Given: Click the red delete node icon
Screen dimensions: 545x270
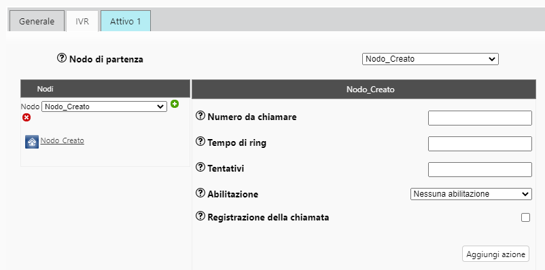Looking at the screenshot, I should 27,117.
